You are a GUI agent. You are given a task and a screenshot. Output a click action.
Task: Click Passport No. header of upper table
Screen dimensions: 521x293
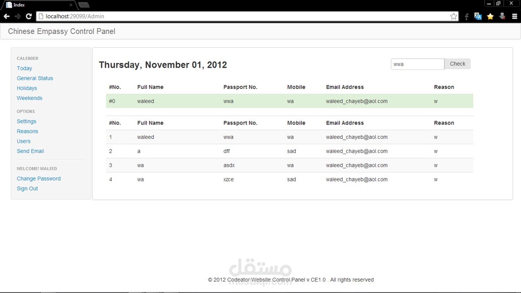pyautogui.click(x=241, y=87)
